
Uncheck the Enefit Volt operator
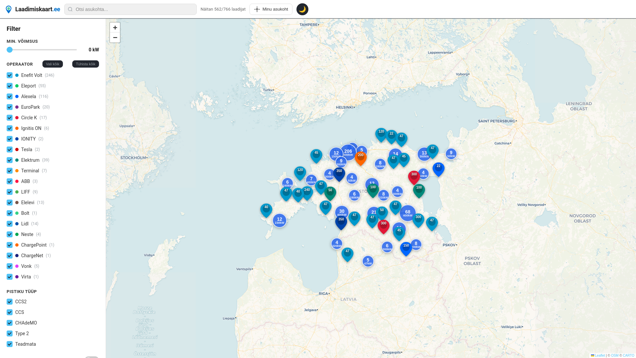click(10, 75)
